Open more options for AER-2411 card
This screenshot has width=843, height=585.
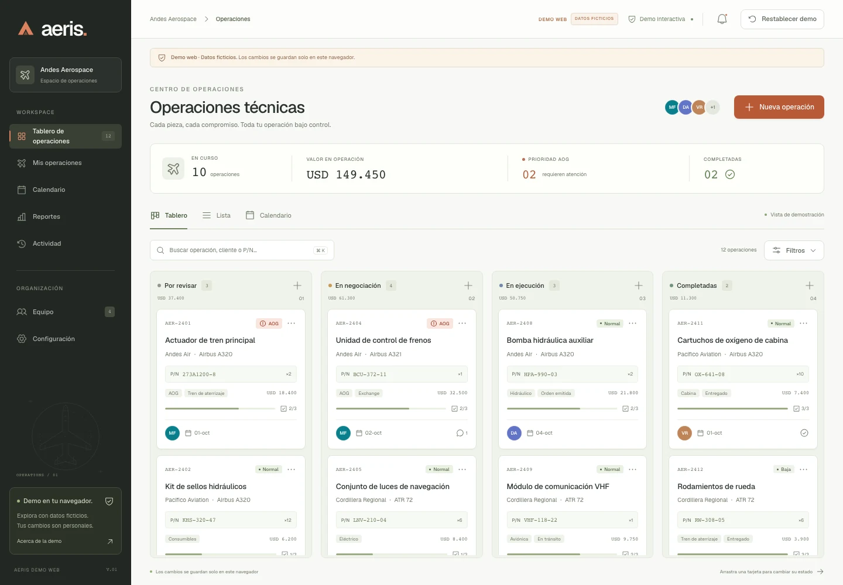(x=804, y=324)
